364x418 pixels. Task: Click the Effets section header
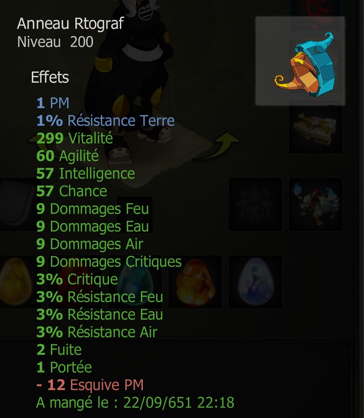pos(50,77)
